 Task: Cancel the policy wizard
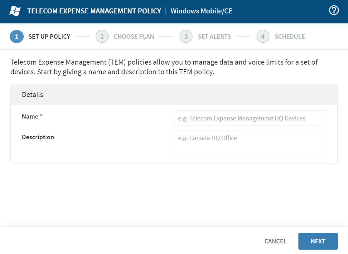tap(275, 241)
